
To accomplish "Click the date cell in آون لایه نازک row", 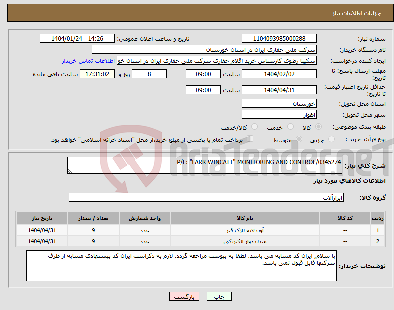I will tap(42, 230).
